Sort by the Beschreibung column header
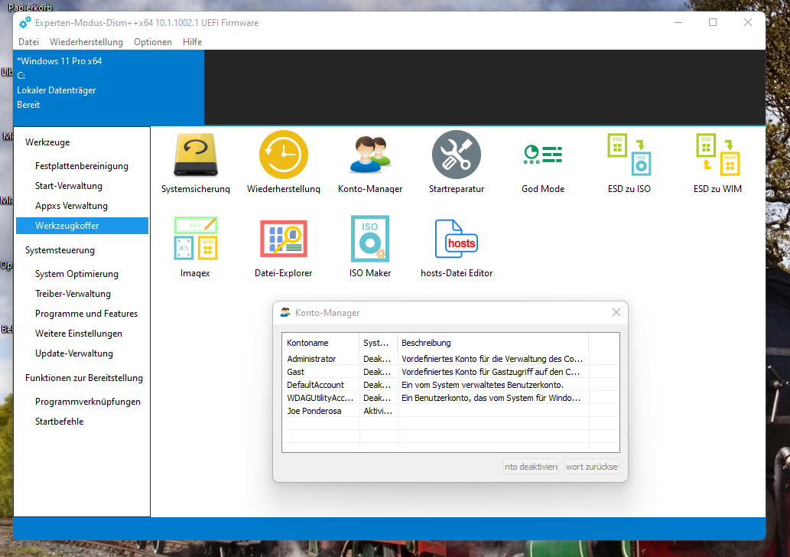 pos(493,343)
